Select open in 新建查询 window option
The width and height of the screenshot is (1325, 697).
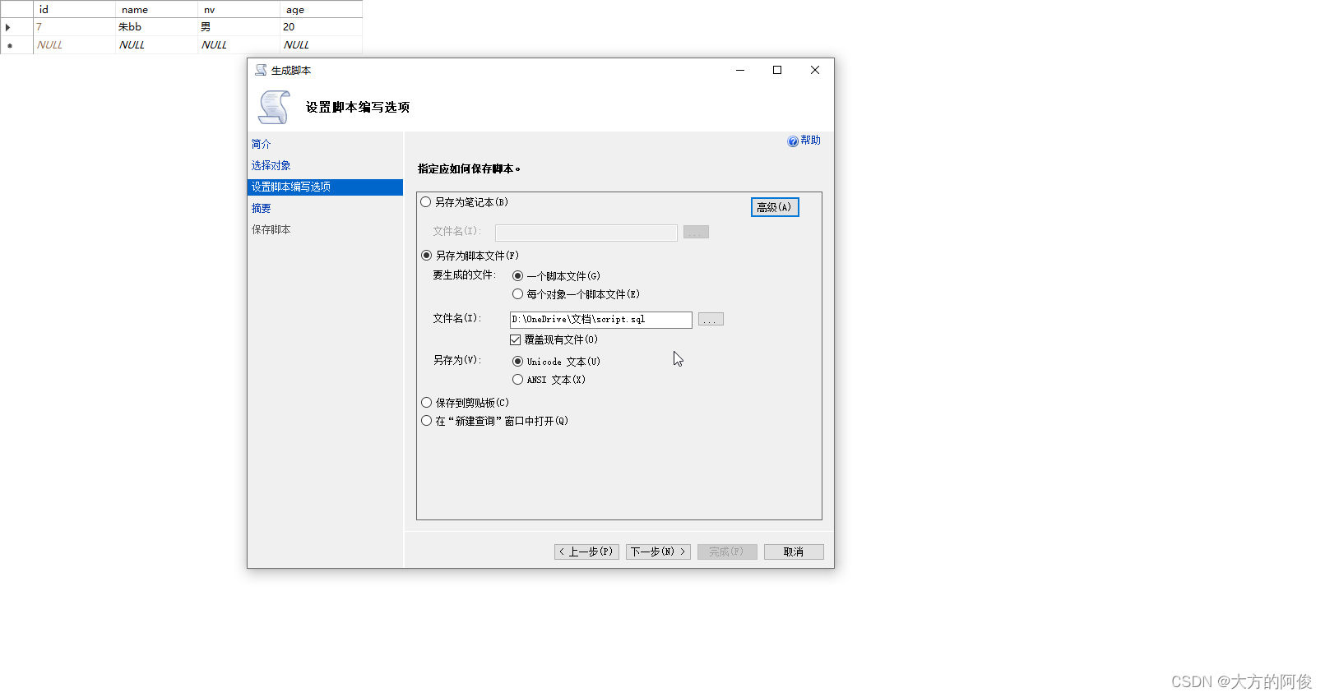click(426, 421)
